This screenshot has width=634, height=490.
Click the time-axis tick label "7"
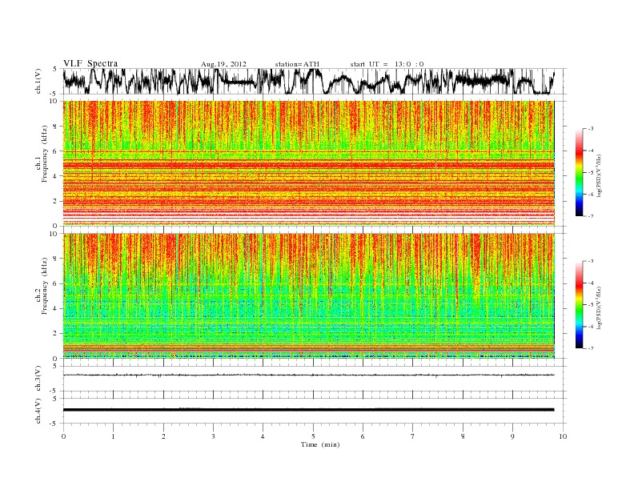(413, 436)
